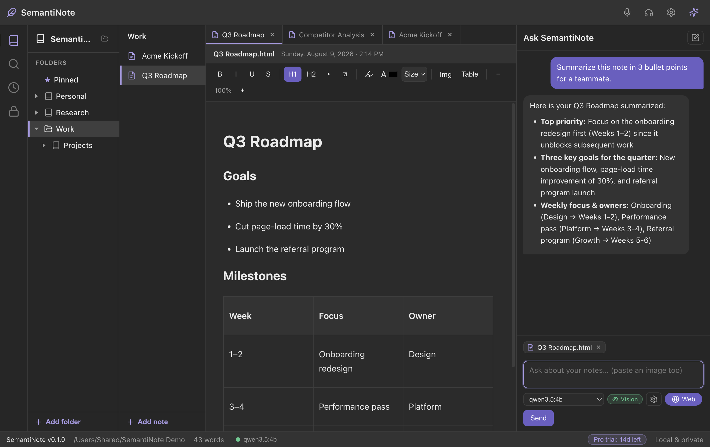Click Add folder
The width and height of the screenshot is (710, 447).
58,422
